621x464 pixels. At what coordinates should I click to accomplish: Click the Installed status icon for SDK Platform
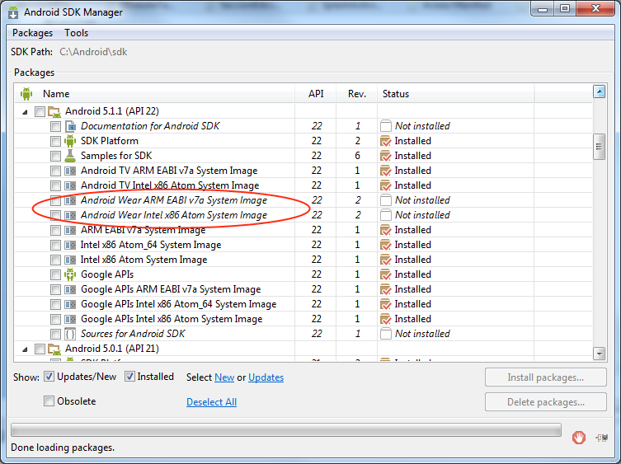[x=385, y=141]
